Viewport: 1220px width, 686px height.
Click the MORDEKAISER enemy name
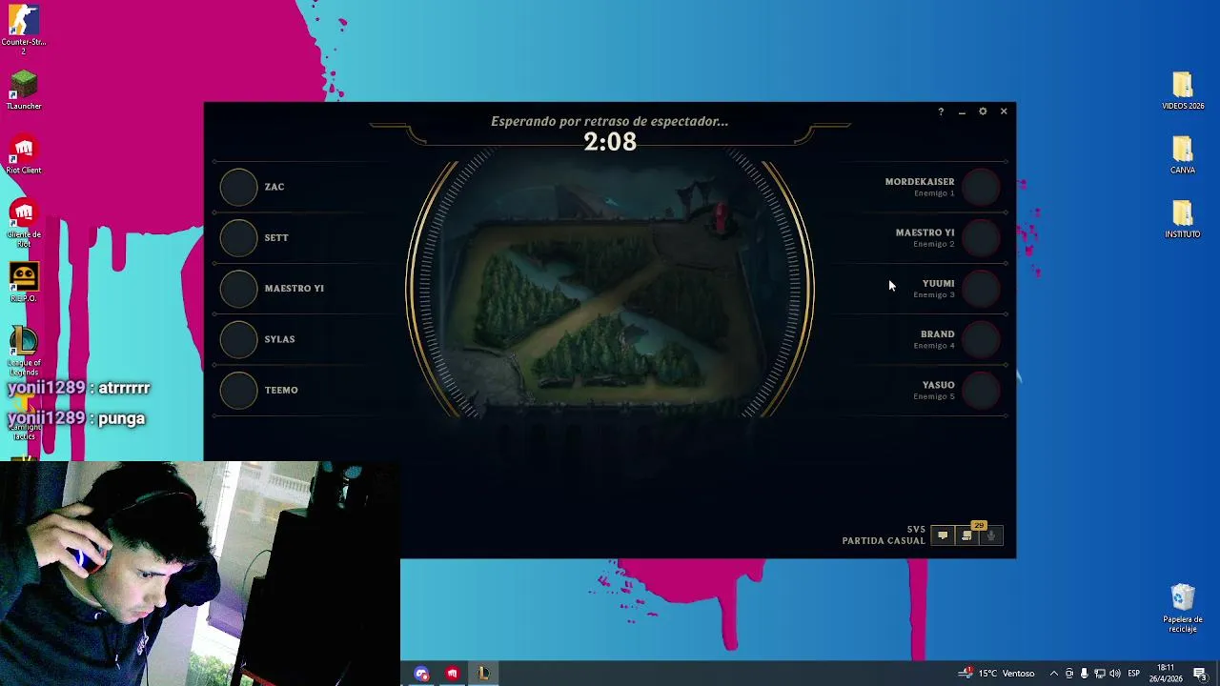[920, 181]
